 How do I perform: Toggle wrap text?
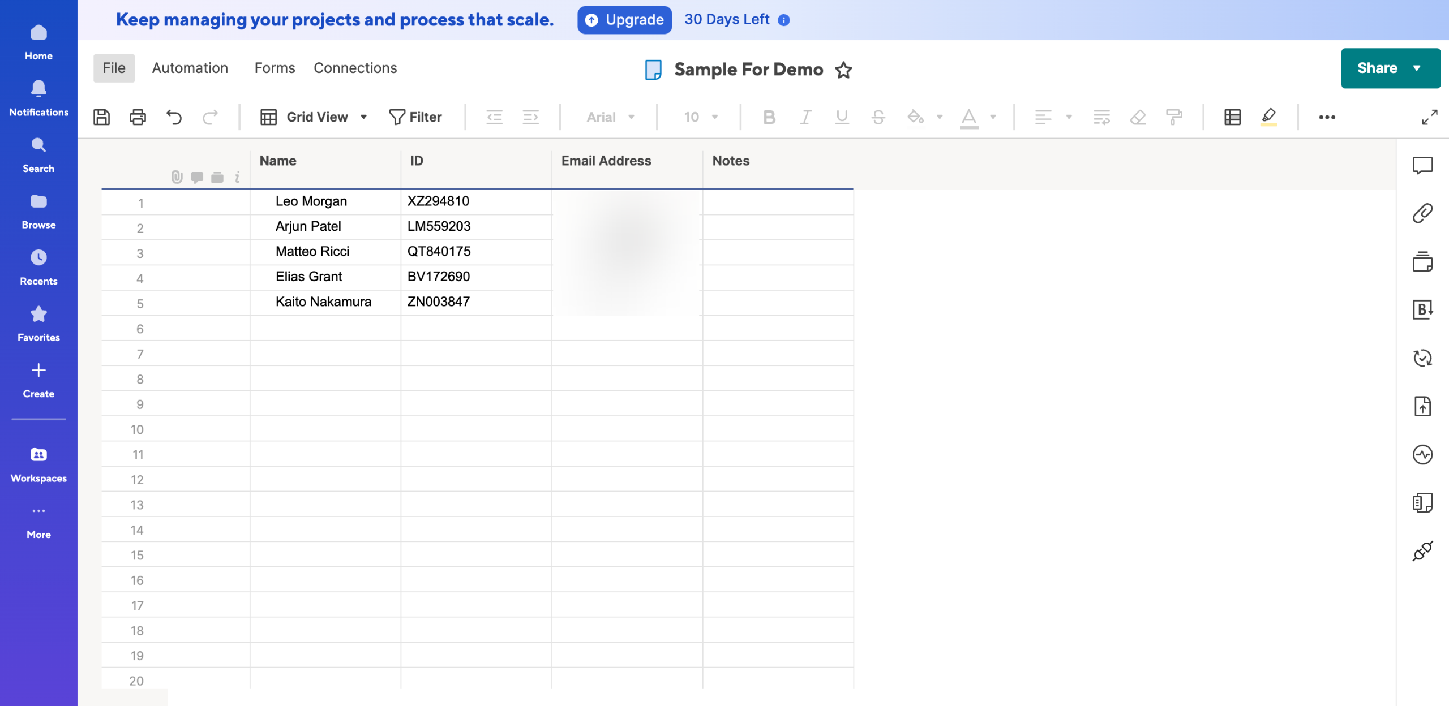(1101, 117)
